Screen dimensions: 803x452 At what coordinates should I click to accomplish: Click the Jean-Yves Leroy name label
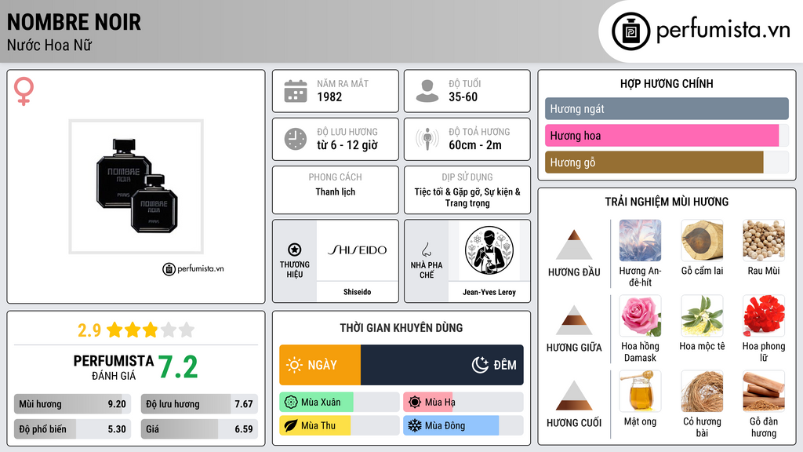coord(489,292)
